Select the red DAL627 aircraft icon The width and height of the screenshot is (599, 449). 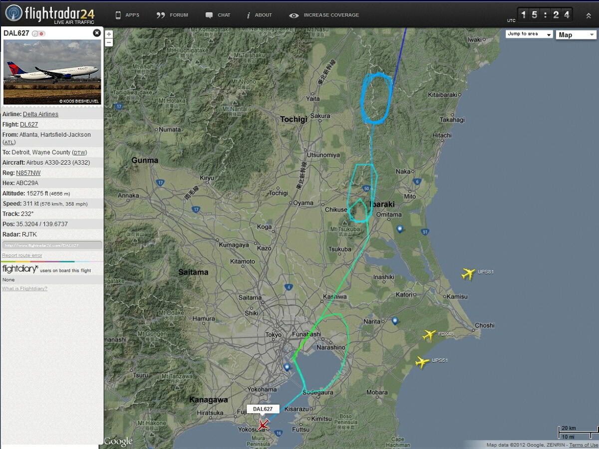(x=264, y=425)
